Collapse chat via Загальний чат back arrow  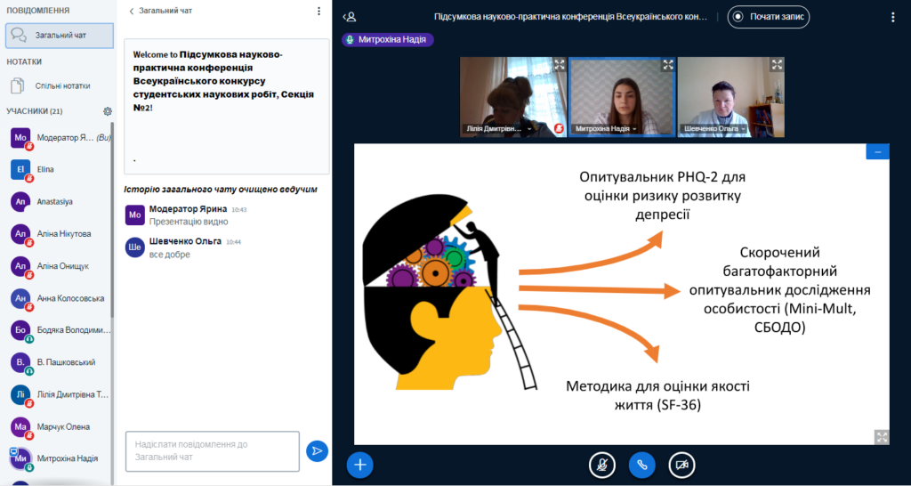click(x=133, y=11)
